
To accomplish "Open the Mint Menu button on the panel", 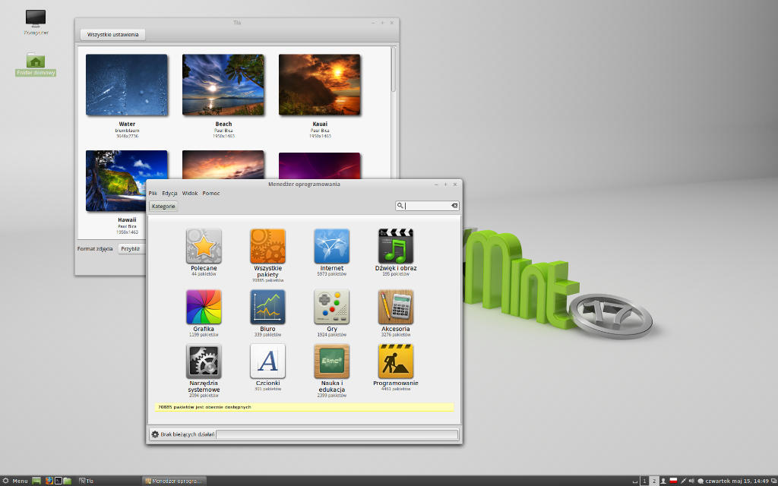I will 15,481.
